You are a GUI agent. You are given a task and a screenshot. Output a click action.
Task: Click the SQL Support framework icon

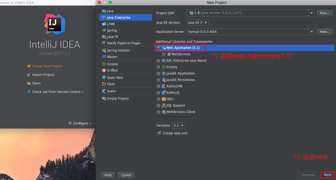(164, 105)
